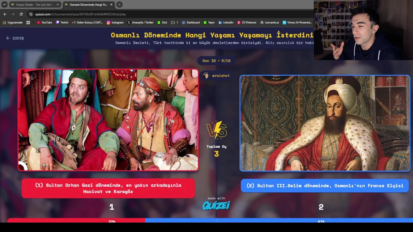Click the Quizei logo
Image resolution: width=413 pixels, height=232 pixels.
(216, 205)
